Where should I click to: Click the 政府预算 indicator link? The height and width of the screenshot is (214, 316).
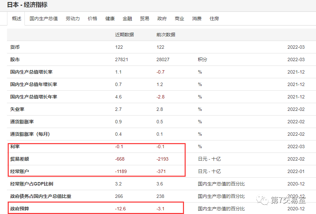[x=19, y=209]
